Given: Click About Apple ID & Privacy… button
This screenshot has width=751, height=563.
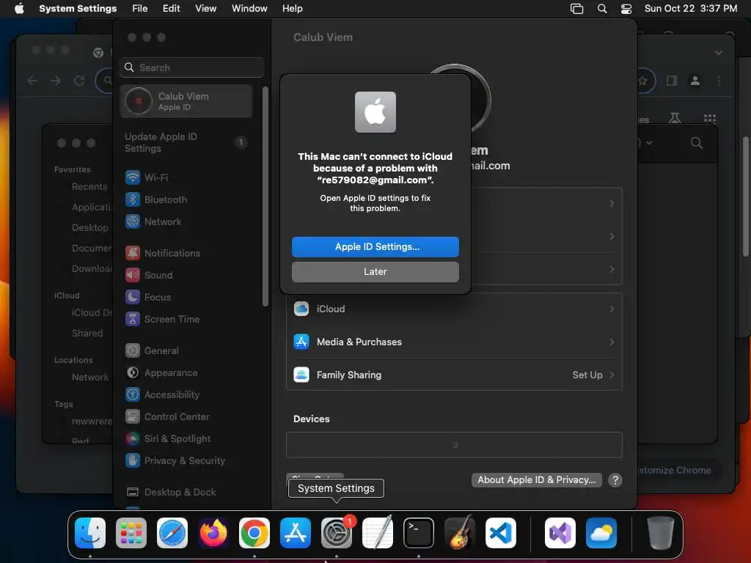Looking at the screenshot, I should click(536, 479).
